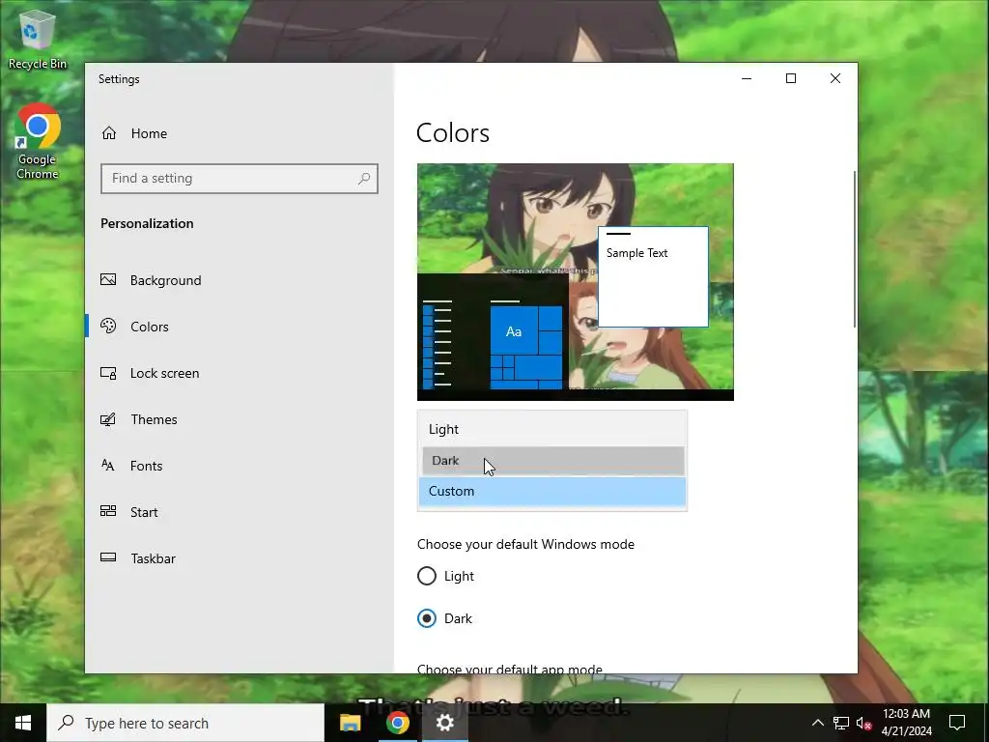Image resolution: width=989 pixels, height=742 pixels.
Task: Choose Custom in the color dropdown list
Action: pyautogui.click(x=552, y=491)
